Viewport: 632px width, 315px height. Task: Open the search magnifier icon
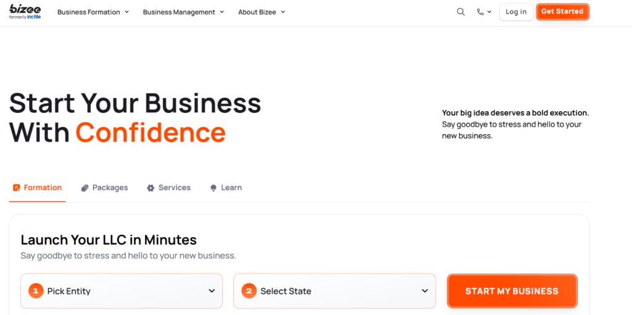coord(460,12)
